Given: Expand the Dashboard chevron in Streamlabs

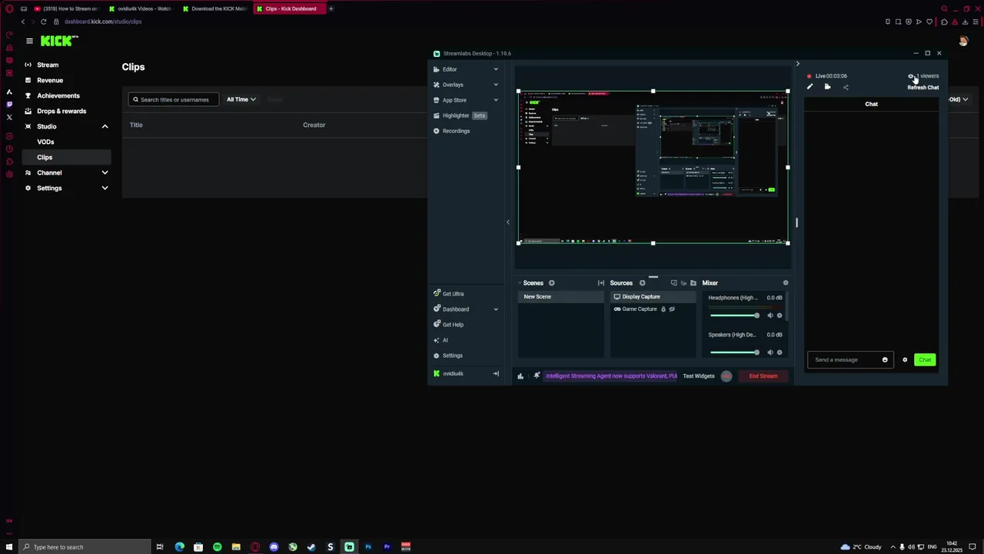Looking at the screenshot, I should point(496,309).
